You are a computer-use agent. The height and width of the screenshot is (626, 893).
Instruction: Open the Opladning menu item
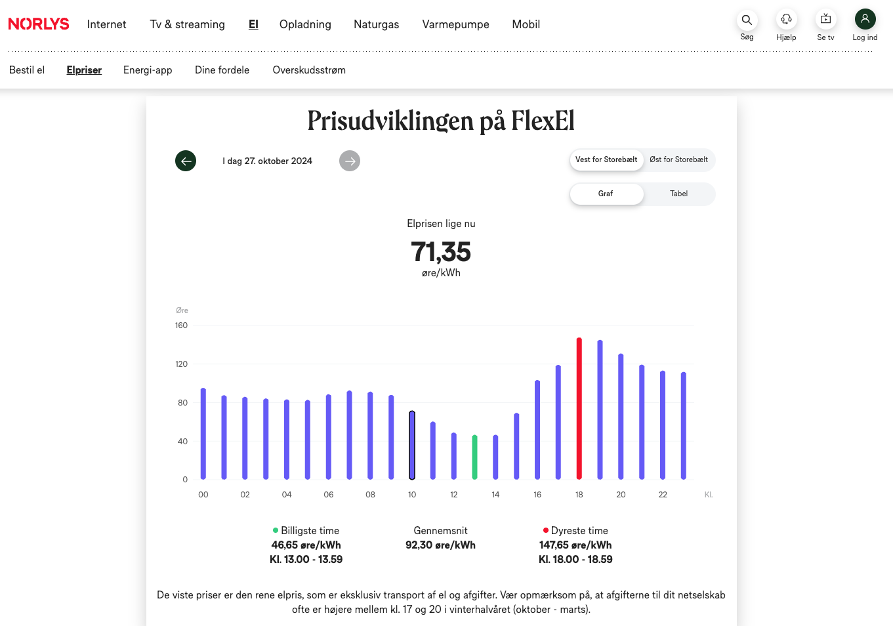305,24
